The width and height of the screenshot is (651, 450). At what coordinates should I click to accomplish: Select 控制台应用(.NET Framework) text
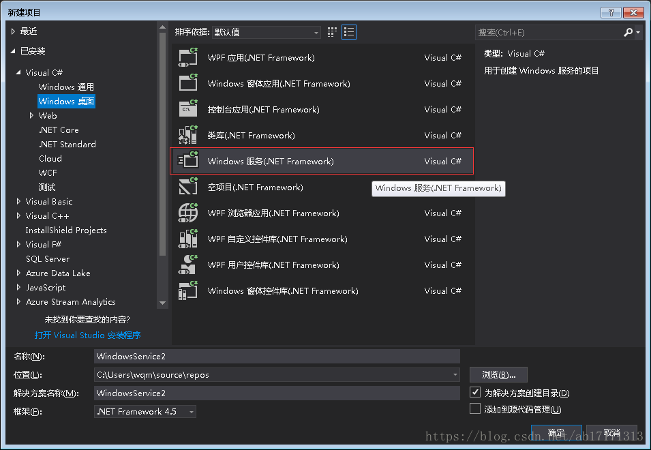263,110
